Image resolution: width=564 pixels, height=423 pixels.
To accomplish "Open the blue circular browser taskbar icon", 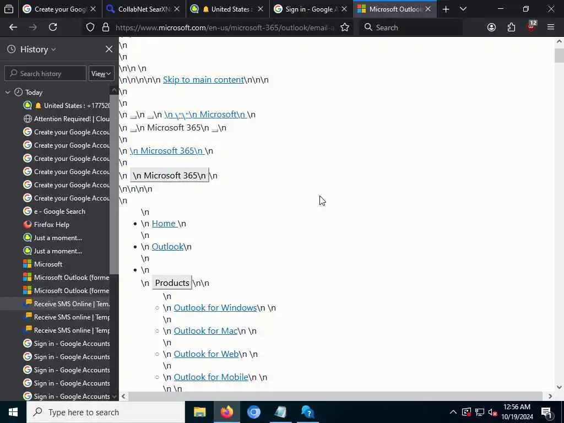I will pos(253,412).
